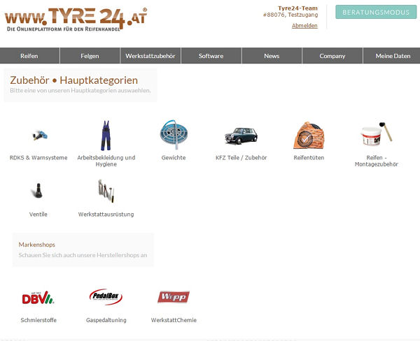Open the Felgen menu
This screenshot has width=420, height=341.
coord(90,56)
